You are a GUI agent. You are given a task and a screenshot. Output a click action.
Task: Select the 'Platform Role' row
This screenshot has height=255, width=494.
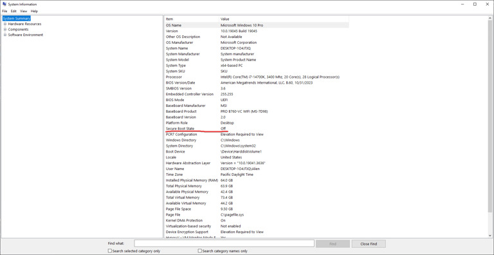pos(257,123)
